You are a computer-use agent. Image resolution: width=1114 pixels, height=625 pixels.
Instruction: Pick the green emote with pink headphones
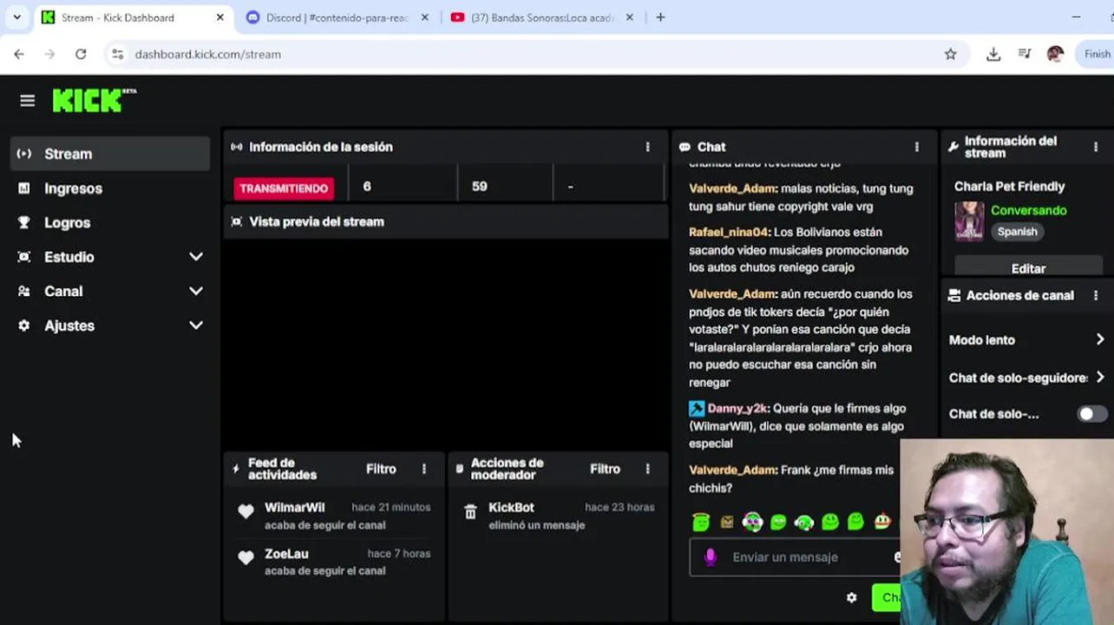pyautogui.click(x=752, y=522)
